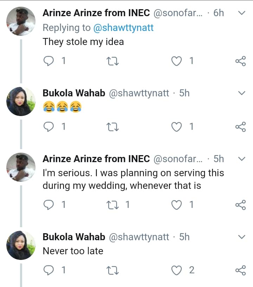Open options chevron on "They stole my idea" tweet

242,13
